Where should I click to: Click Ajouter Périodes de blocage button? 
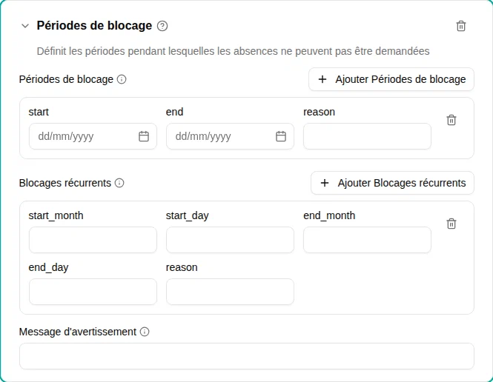tap(391, 79)
